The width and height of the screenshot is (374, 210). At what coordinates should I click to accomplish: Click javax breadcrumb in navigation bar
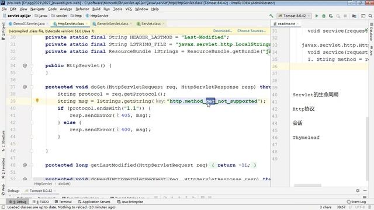click(x=41, y=16)
